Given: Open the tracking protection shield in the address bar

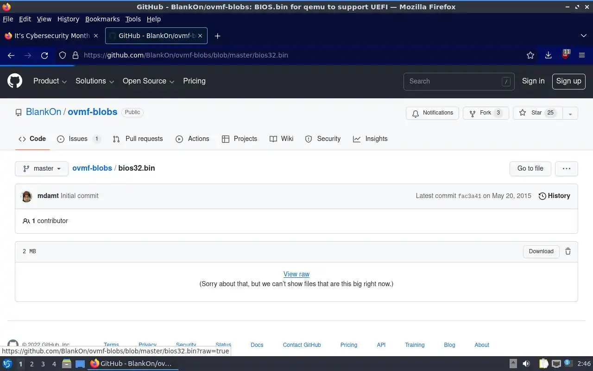Looking at the screenshot, I should tap(63, 55).
